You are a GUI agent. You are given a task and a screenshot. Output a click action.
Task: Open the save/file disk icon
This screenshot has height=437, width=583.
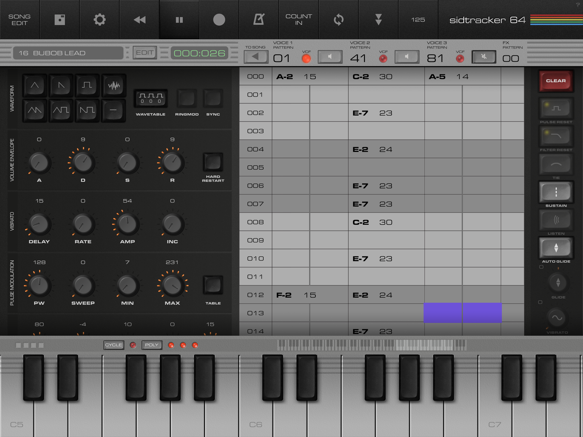[x=60, y=20]
